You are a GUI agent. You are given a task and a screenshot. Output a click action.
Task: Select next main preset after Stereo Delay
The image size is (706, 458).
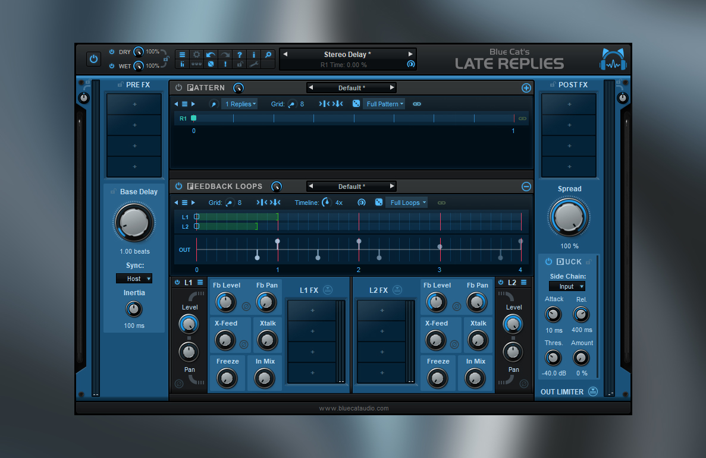(410, 54)
